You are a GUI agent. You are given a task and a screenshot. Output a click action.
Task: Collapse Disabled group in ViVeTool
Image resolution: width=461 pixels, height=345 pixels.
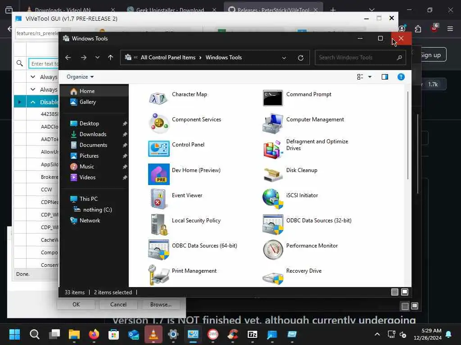[x=33, y=102]
